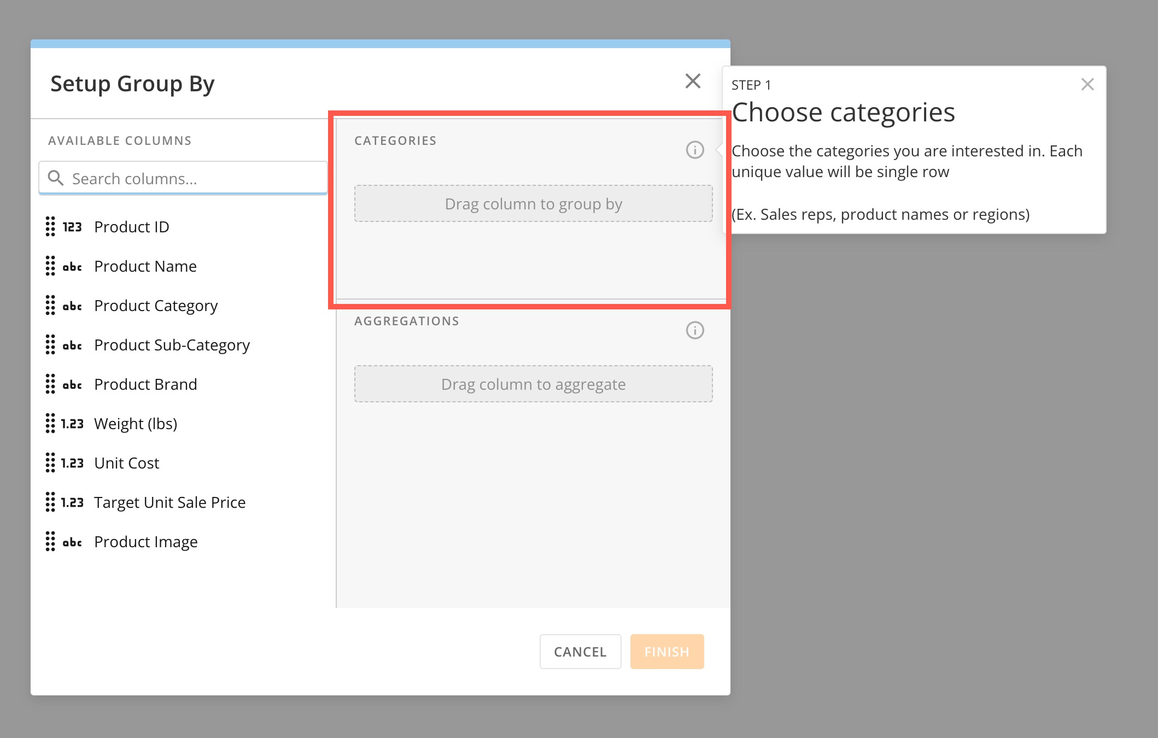The height and width of the screenshot is (738, 1158).
Task: Click the Drag column to group by zone
Action: point(533,204)
